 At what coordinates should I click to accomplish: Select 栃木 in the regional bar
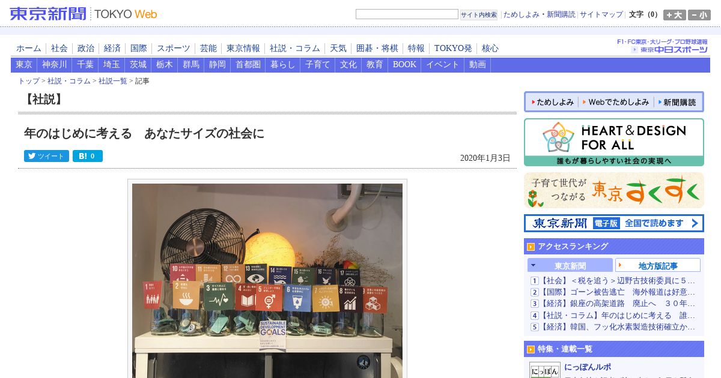tap(165, 65)
